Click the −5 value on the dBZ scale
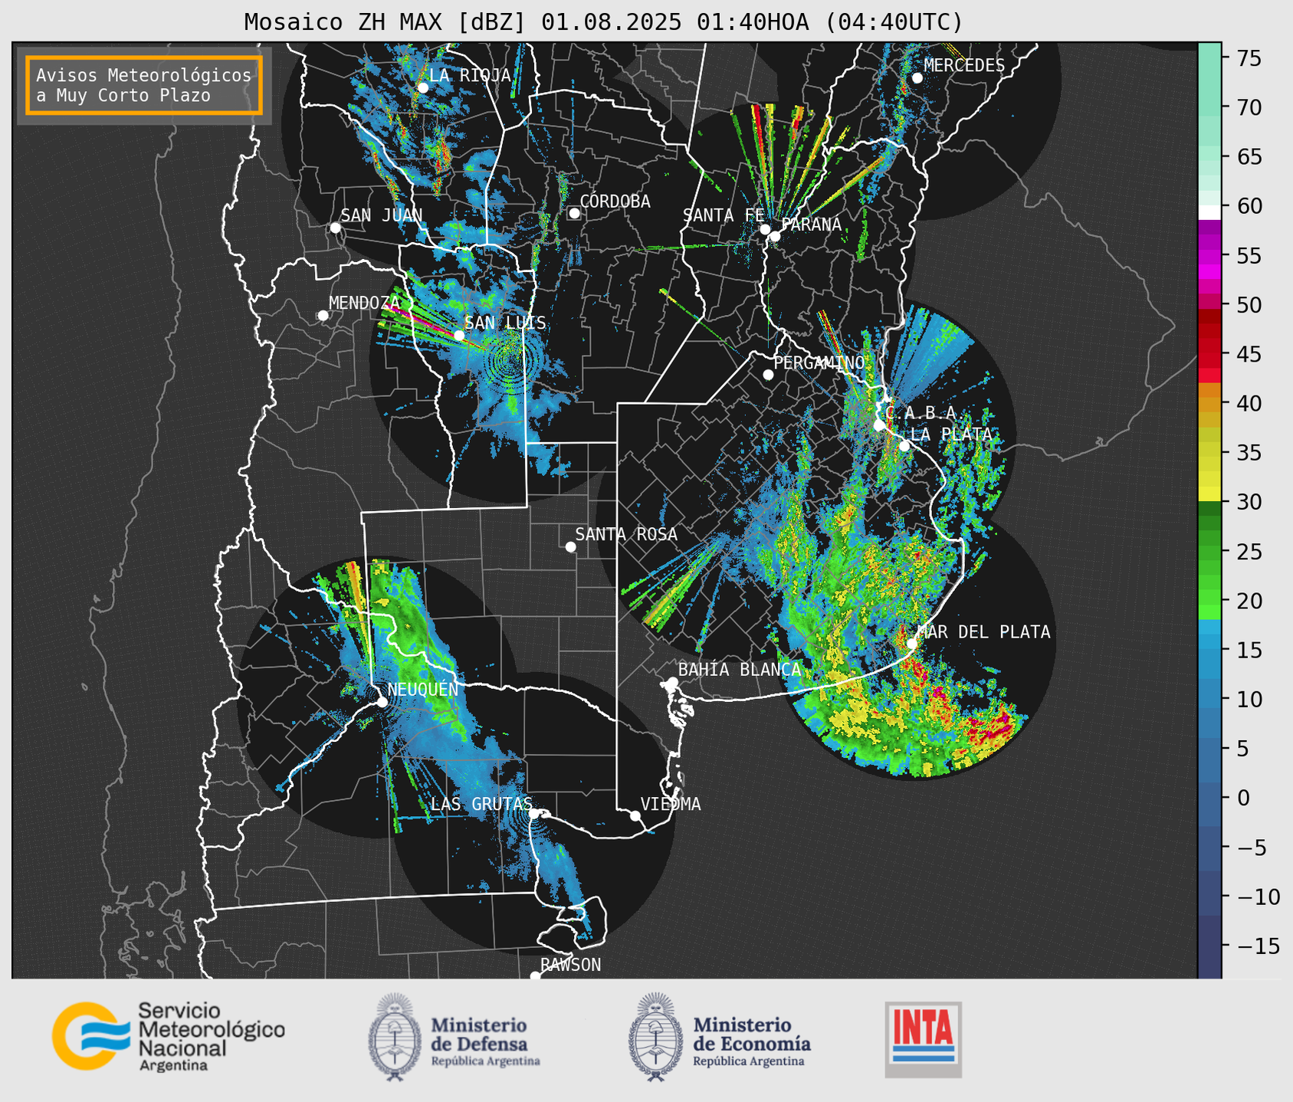Viewport: 1293px width, 1102px height. click(1252, 848)
